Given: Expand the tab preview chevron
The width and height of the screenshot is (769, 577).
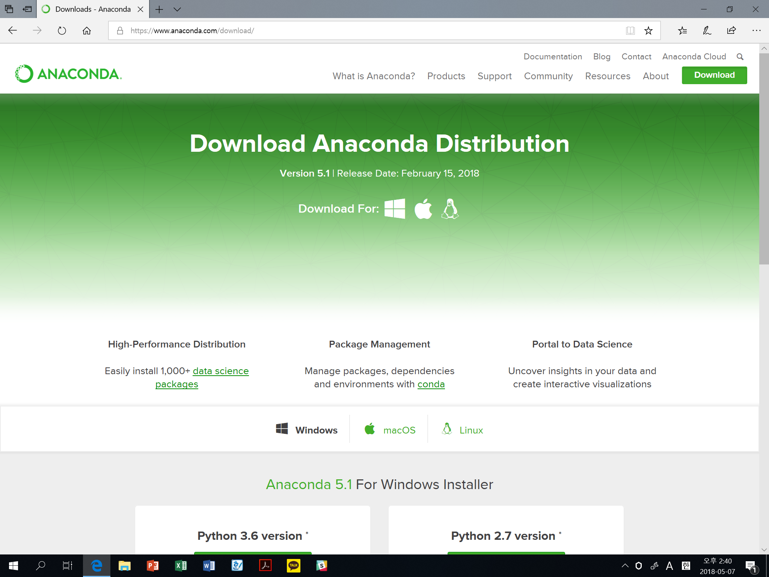Looking at the screenshot, I should pos(177,9).
